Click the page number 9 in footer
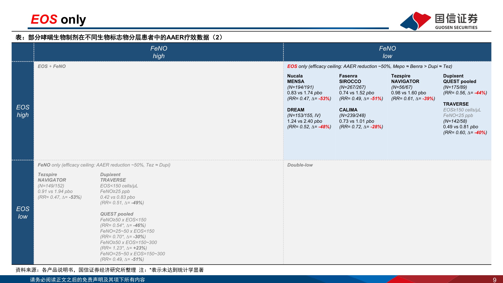This screenshot has width=503, height=283. pyautogui.click(x=494, y=280)
